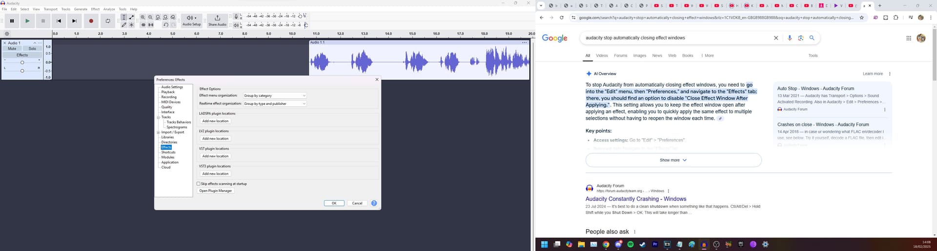Screen dimensions: 937x251
Task: Confirm preferences with OK
Action: click(334, 203)
